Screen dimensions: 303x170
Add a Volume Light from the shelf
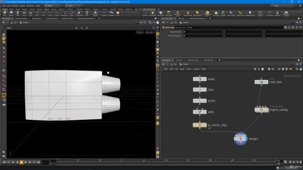(x=187, y=13)
